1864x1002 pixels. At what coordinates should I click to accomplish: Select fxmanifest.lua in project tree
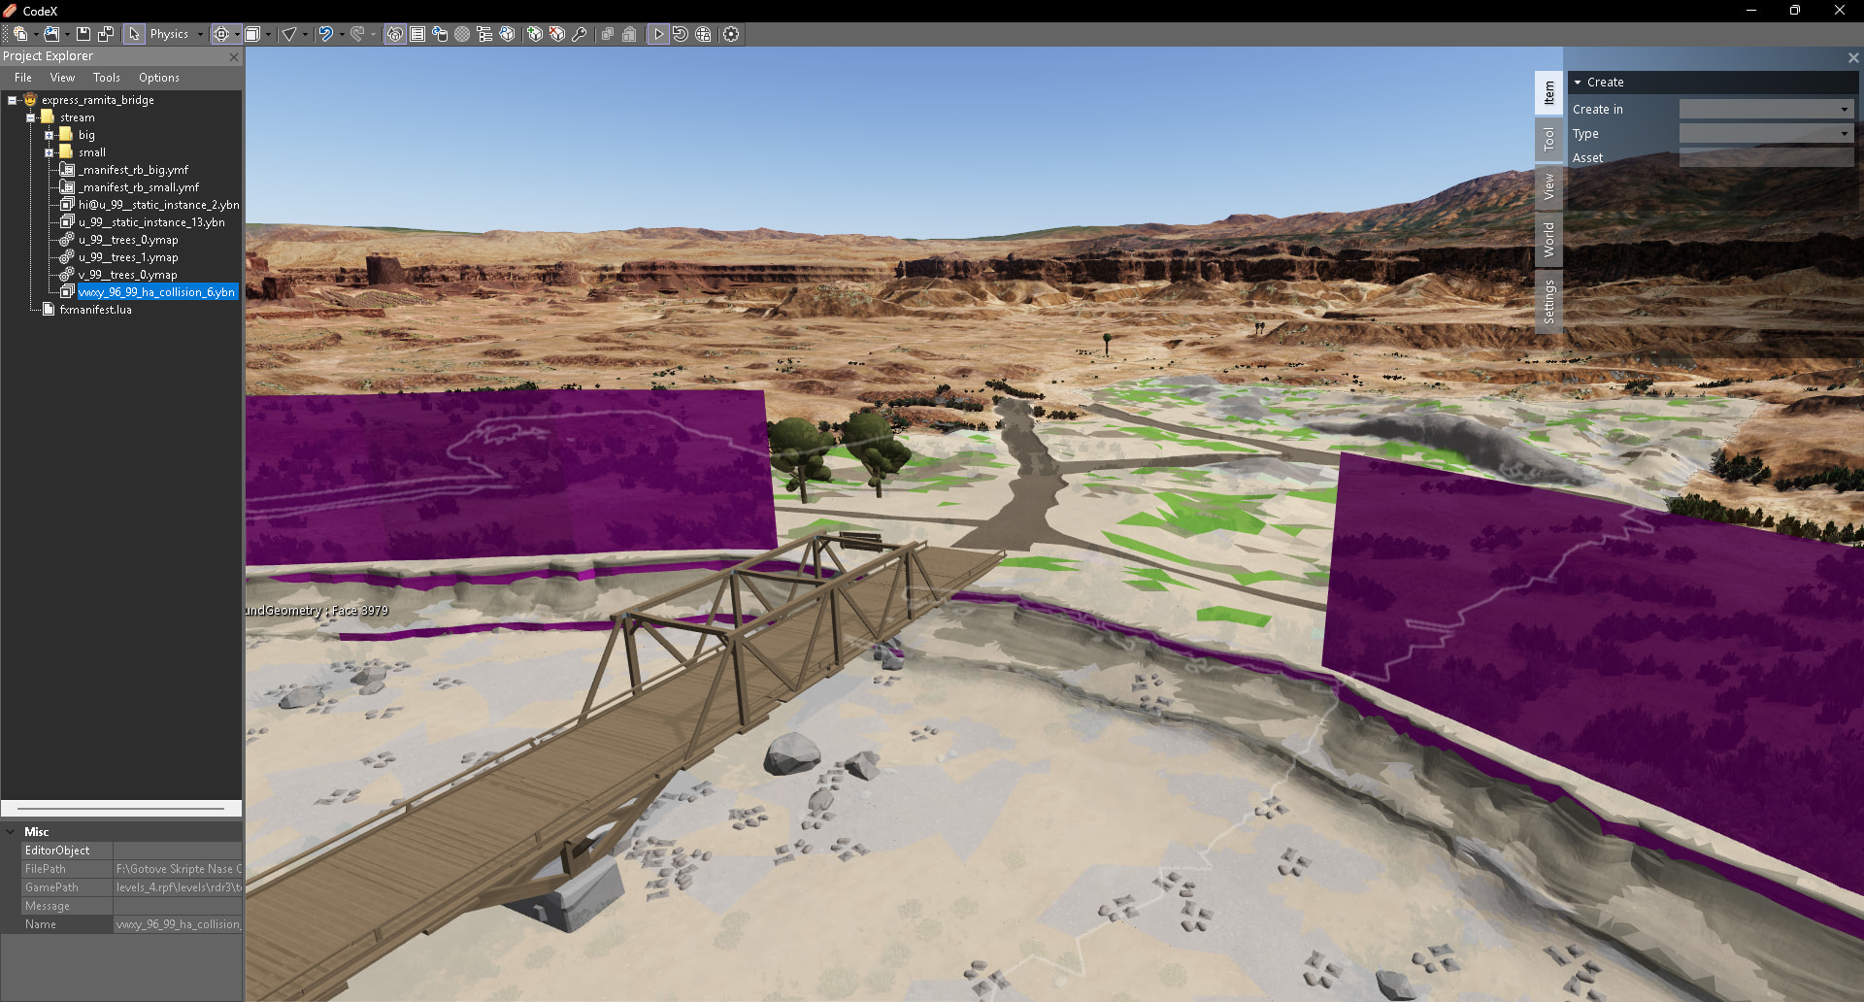pyautogui.click(x=95, y=310)
